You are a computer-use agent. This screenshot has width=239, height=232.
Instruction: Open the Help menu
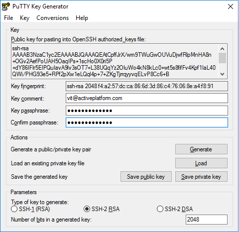[x=82, y=18]
